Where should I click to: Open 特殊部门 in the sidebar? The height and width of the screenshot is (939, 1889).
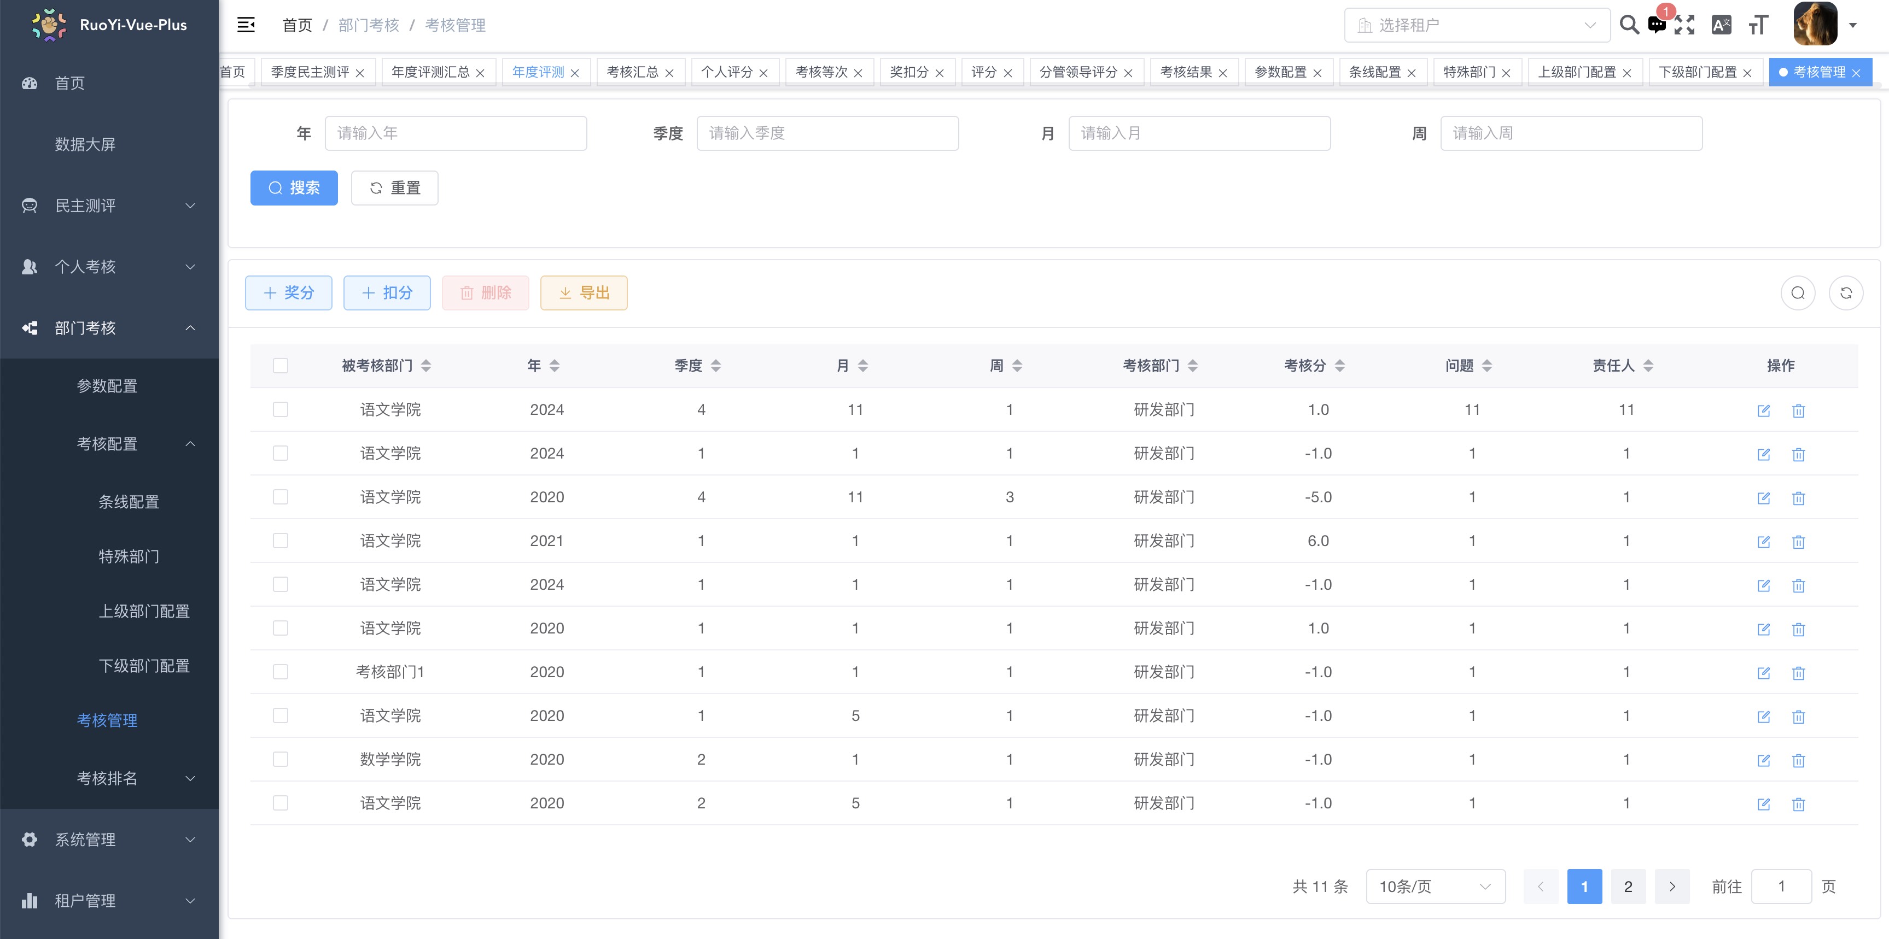[129, 556]
